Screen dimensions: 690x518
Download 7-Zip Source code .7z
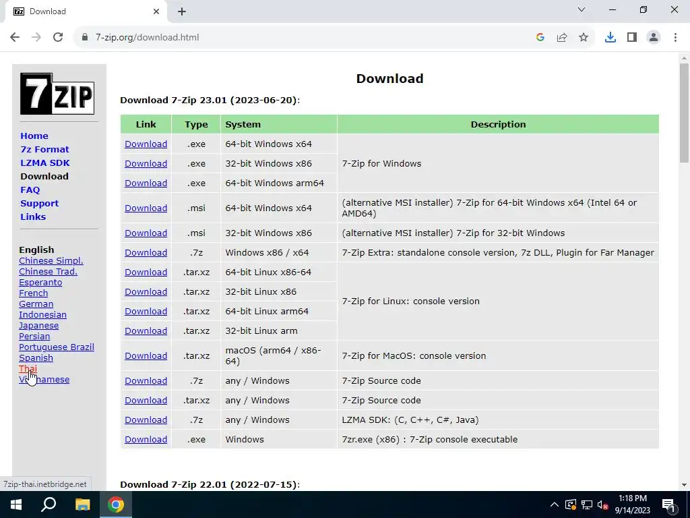tap(146, 380)
